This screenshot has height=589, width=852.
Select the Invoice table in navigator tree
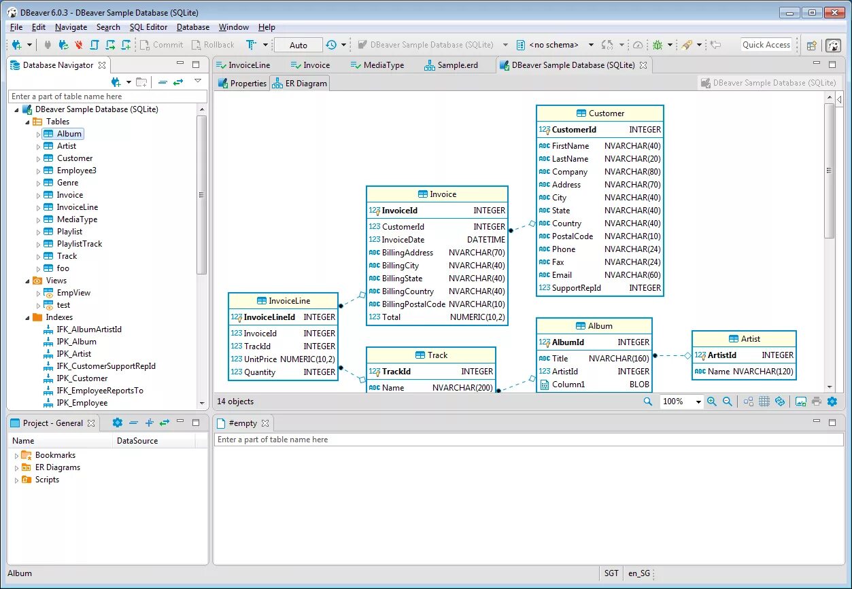tap(70, 195)
